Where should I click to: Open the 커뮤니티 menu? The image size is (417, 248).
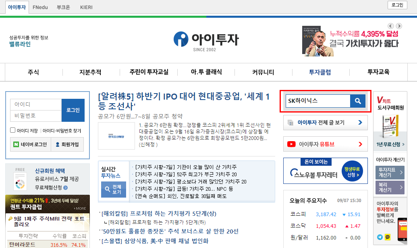[x=263, y=72]
